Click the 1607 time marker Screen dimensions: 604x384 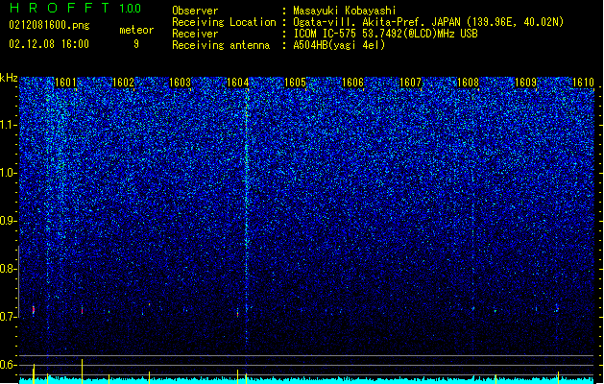pos(410,83)
